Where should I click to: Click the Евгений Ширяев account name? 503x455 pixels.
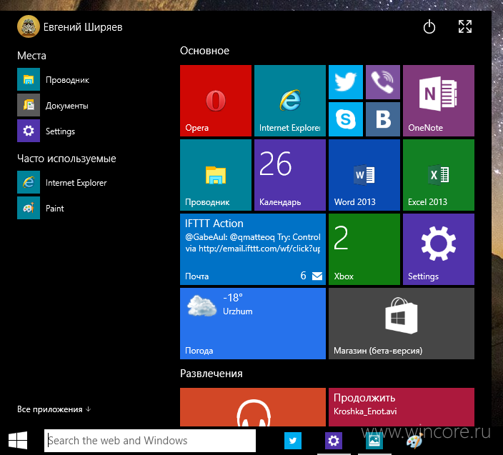coord(83,27)
